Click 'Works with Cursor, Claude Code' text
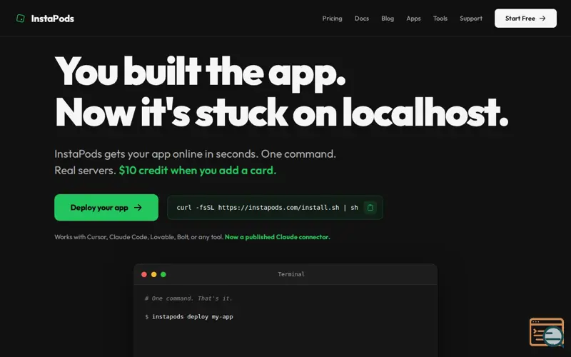The image size is (571, 357). [138, 237]
